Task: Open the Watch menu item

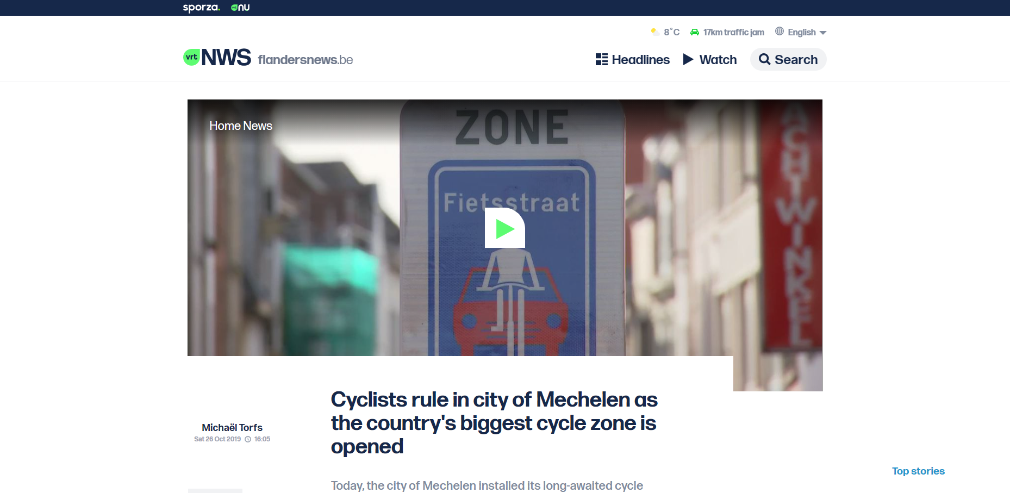Action: point(718,60)
